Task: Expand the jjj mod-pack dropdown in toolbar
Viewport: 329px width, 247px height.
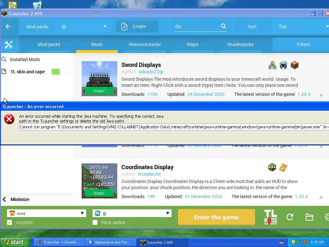Action: 83,26
